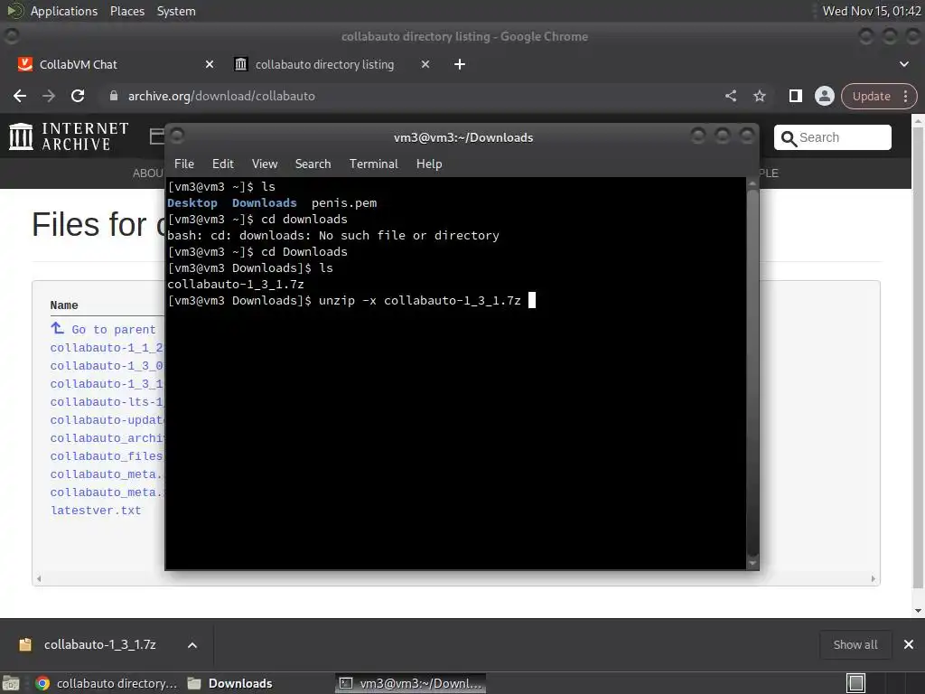Open a new Chrome tab
The image size is (925, 694).
point(460,64)
